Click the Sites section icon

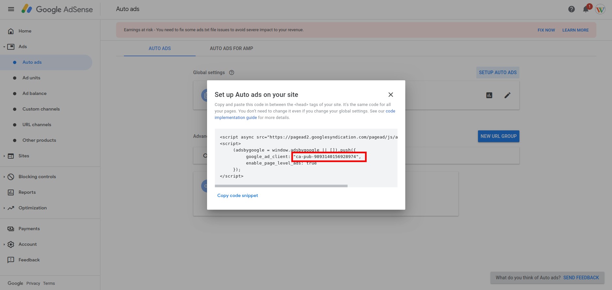(11, 156)
